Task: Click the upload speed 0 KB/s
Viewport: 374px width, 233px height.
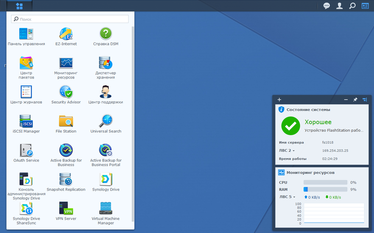Action: tap(312, 197)
